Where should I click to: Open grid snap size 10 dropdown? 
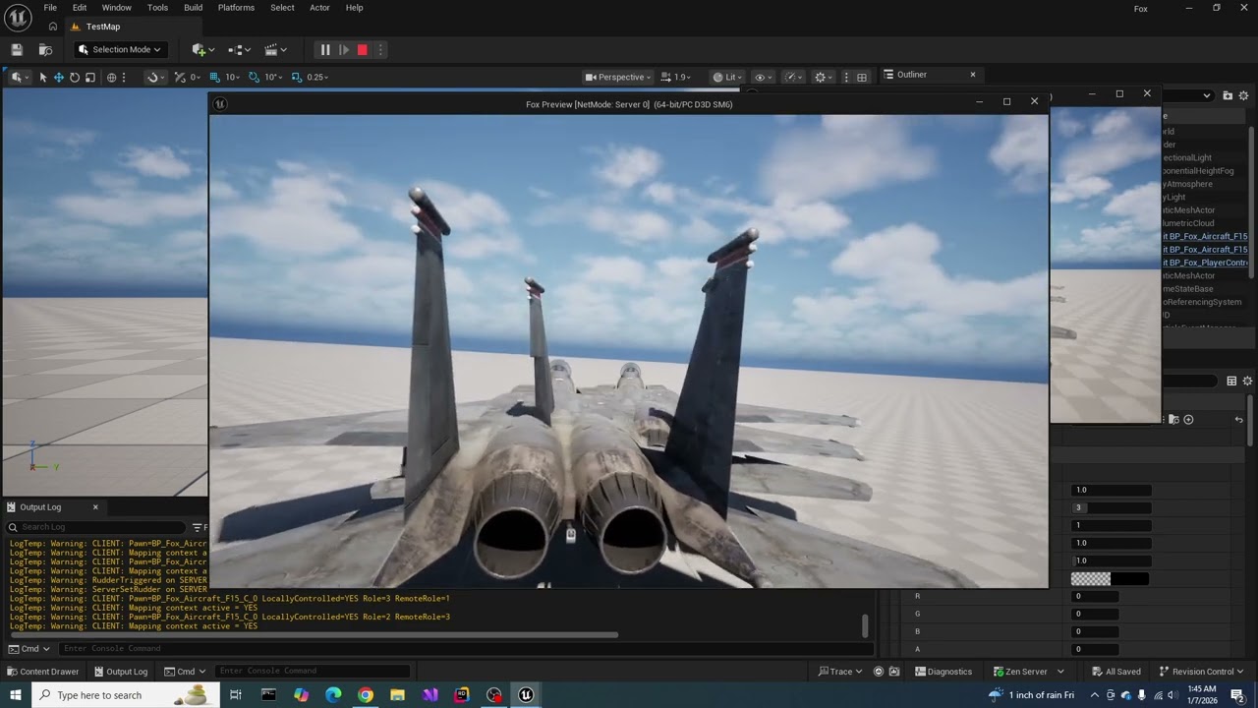click(x=232, y=77)
